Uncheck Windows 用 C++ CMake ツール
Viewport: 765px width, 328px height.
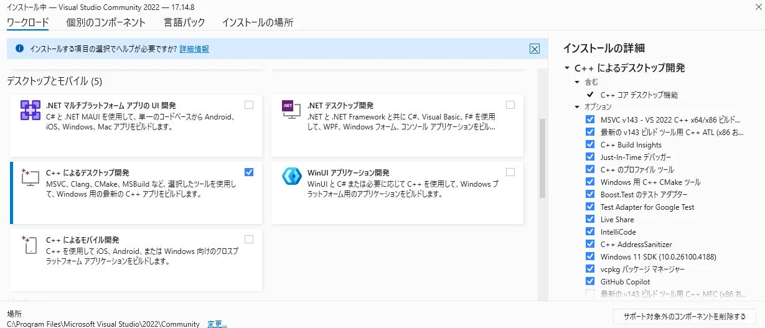(590, 182)
